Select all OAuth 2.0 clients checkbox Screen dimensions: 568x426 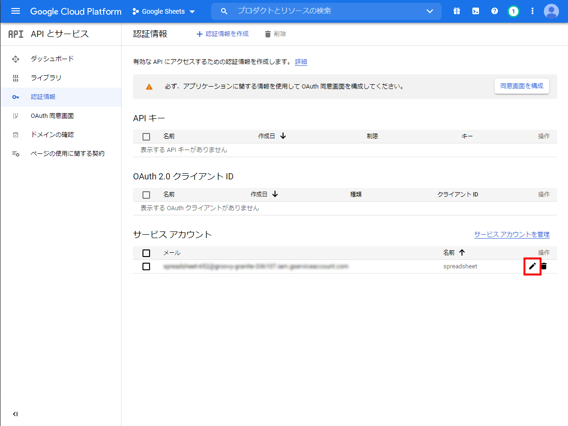point(146,195)
